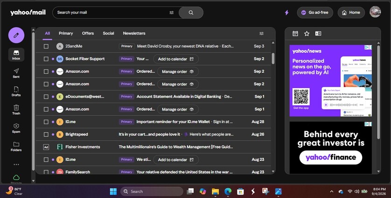Screen dimensions: 391x198
Task: Switch to the Offers tab
Action: (x=88, y=33)
